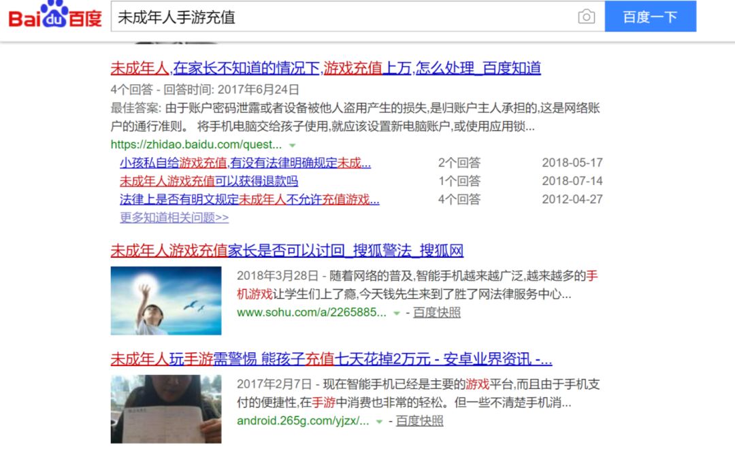Open sub-result 未成年人游戏充值可以获得退款吗
The height and width of the screenshot is (453, 735).
(x=209, y=181)
